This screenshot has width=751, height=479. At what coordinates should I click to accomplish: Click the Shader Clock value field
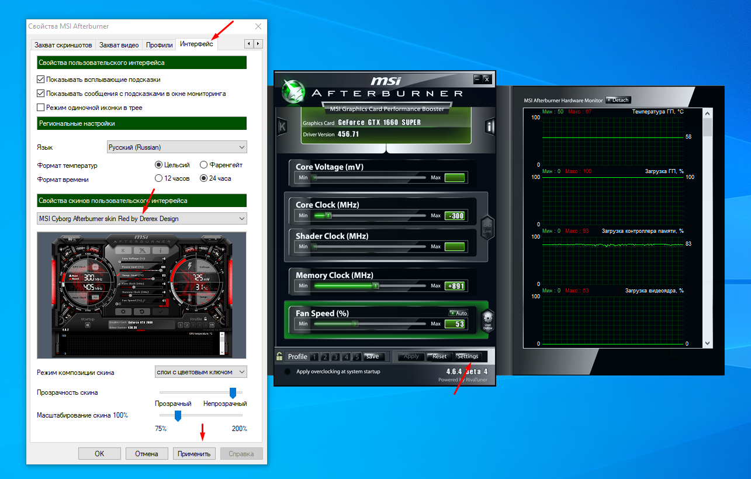pos(455,247)
